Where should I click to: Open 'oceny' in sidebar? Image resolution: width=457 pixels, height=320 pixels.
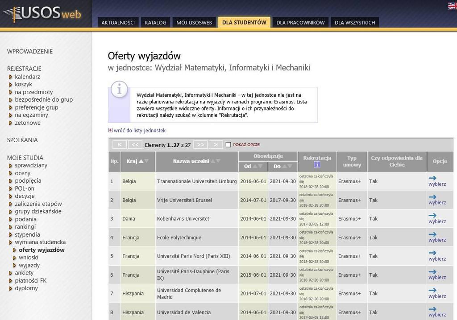pos(22,173)
